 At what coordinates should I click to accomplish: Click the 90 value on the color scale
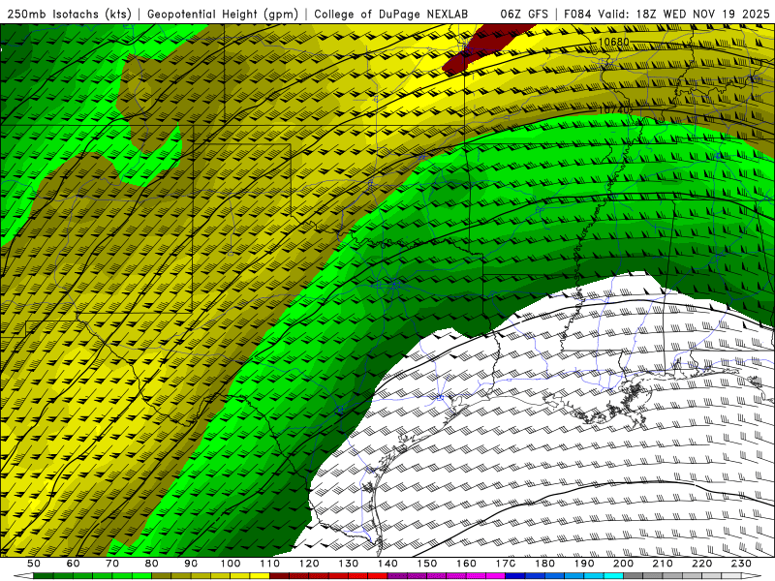point(191,564)
